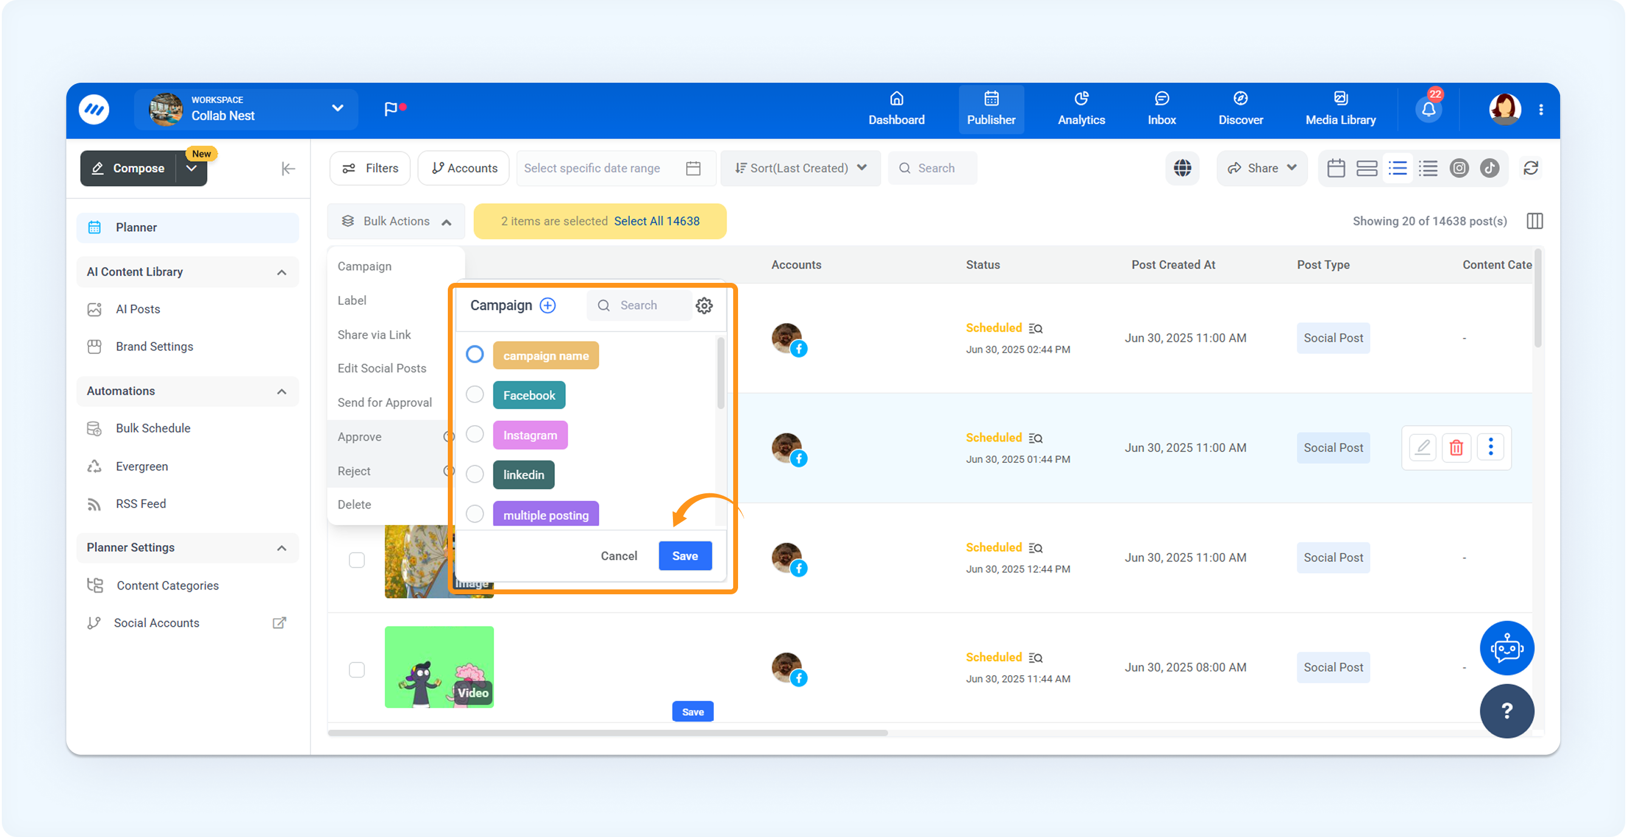Viewport: 1627px width, 837px height.
Task: Open the Analytics tab
Action: [x=1081, y=109]
